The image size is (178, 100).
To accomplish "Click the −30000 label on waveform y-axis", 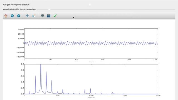I will 20,57.
